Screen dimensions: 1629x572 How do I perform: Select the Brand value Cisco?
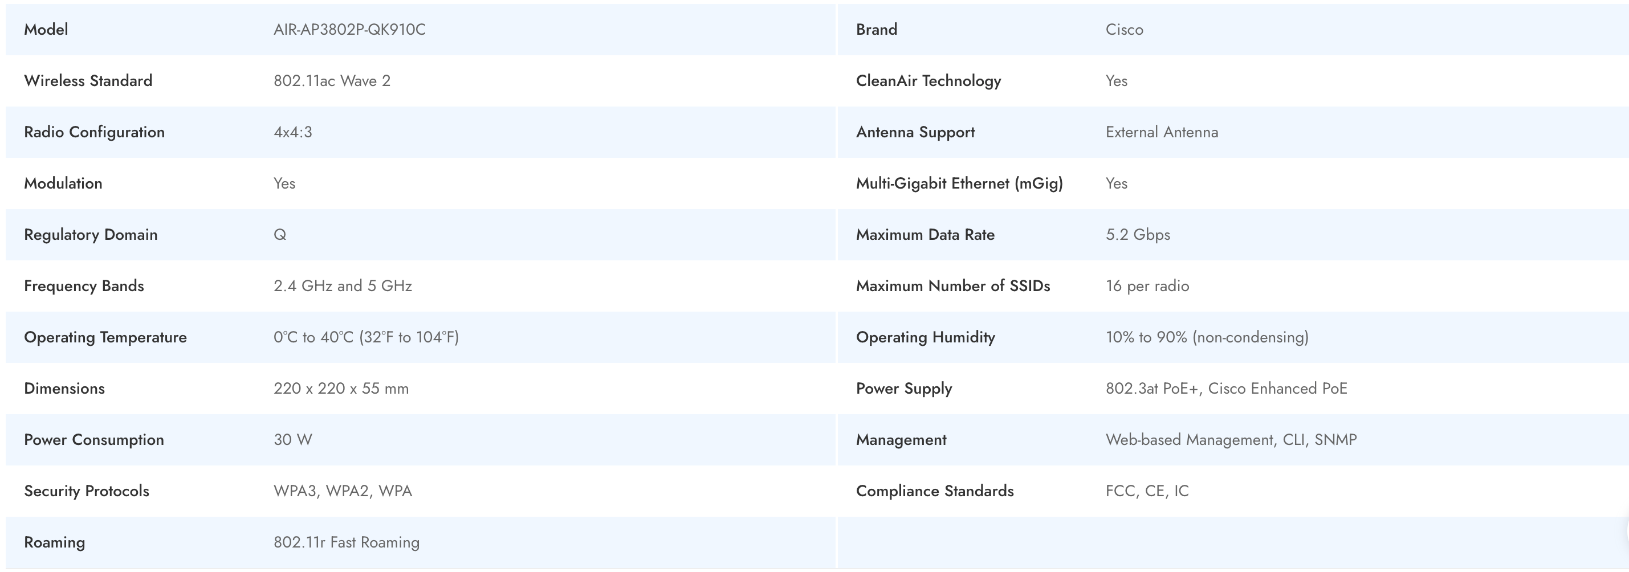tap(1124, 30)
